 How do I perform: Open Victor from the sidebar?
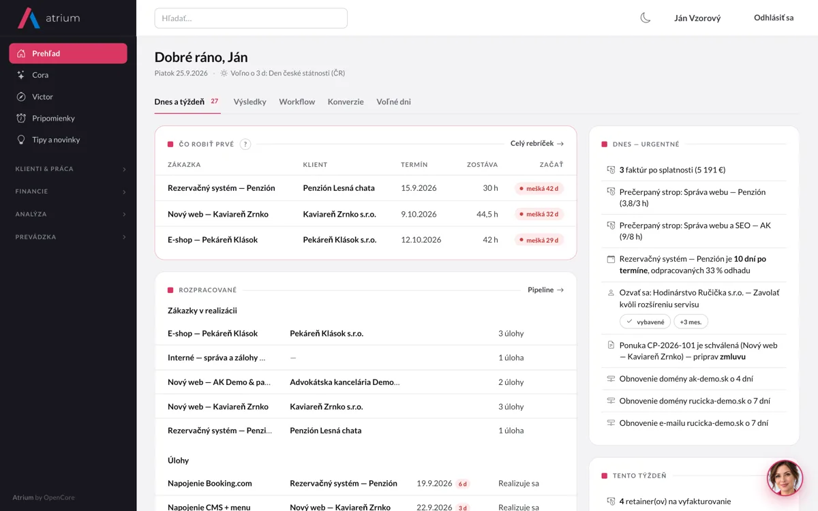click(68, 97)
